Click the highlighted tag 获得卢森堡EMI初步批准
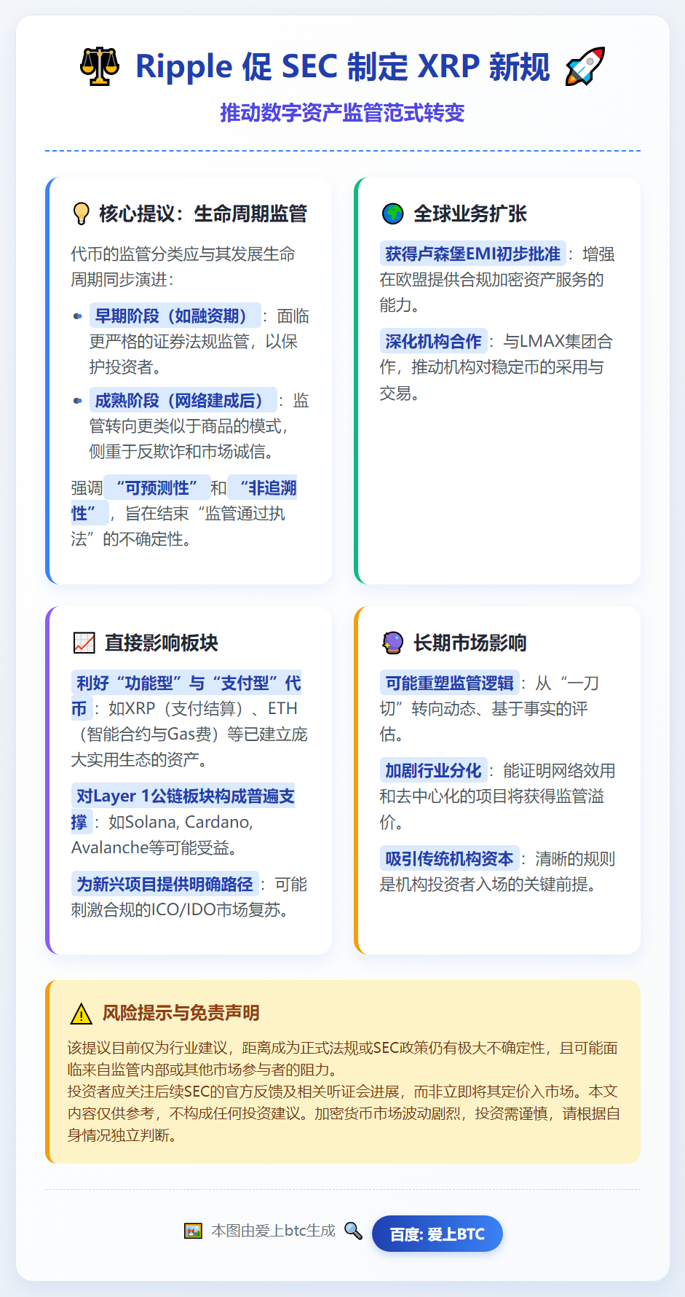This screenshot has width=685, height=1297. [x=472, y=254]
